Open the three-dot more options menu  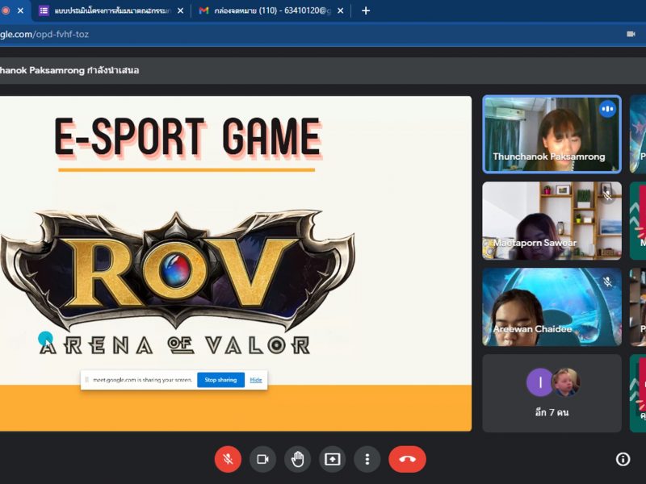point(367,459)
